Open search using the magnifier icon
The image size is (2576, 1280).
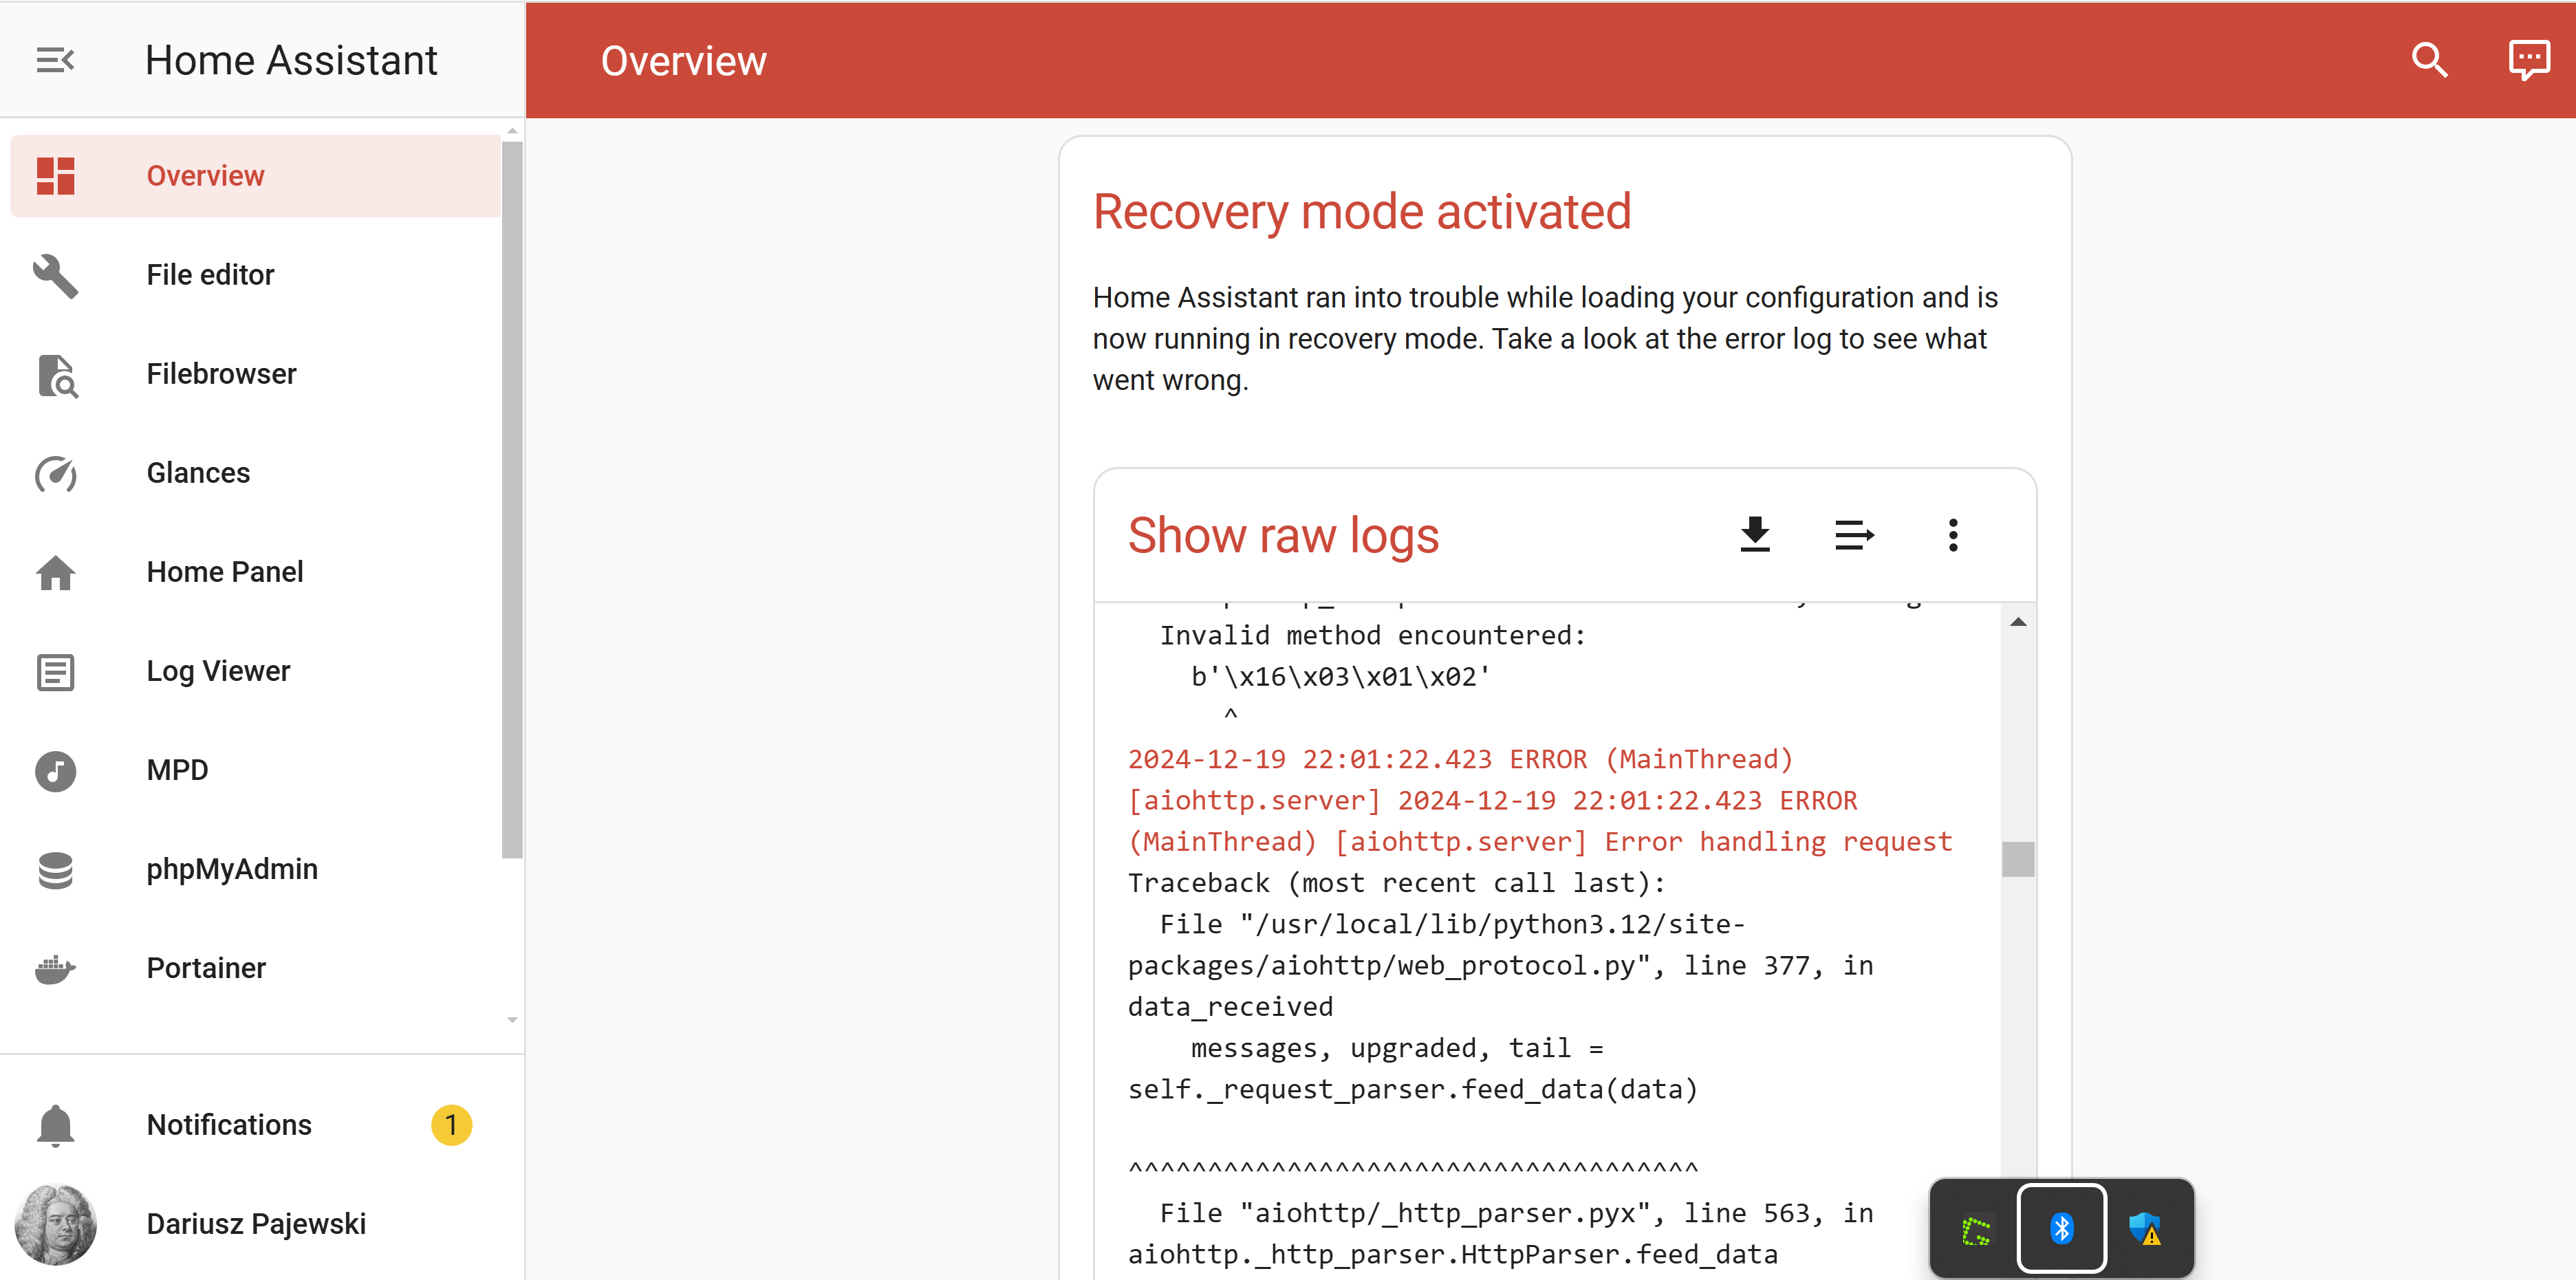coord(2429,60)
